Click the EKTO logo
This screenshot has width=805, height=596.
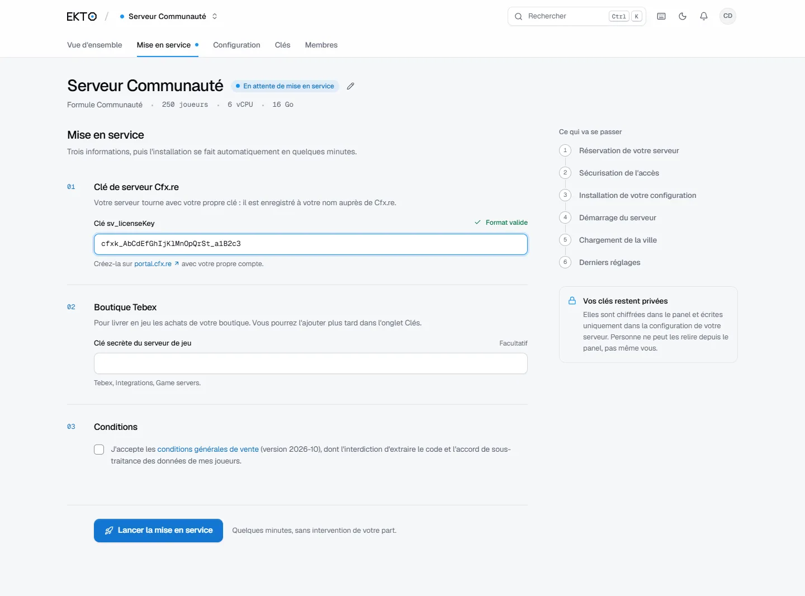pos(82,17)
